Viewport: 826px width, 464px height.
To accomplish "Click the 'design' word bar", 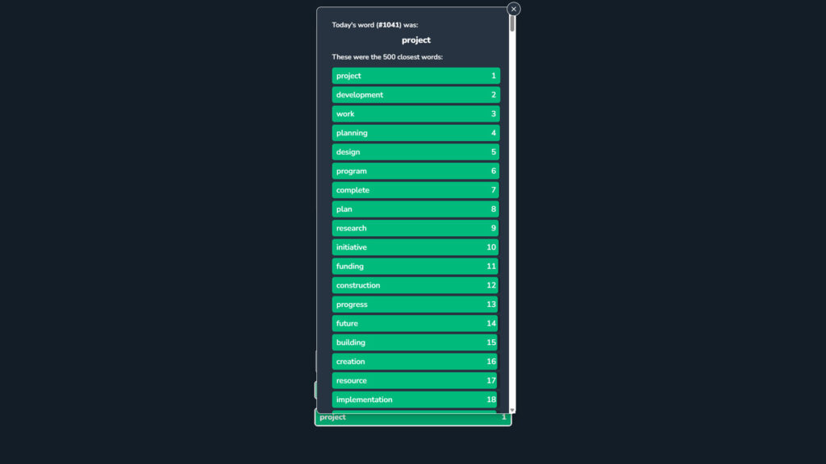I will point(415,152).
